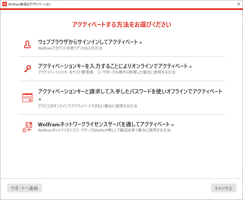Viewport: 243px width, 200px height.
Task: Choose ウェブブラウザからサインインしてアクティベート
Action: [90, 42]
